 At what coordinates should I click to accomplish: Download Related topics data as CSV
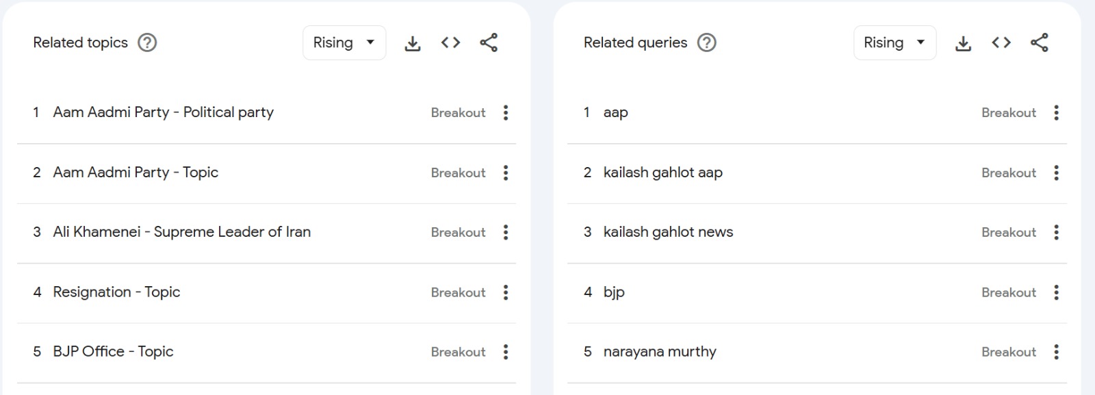(412, 43)
